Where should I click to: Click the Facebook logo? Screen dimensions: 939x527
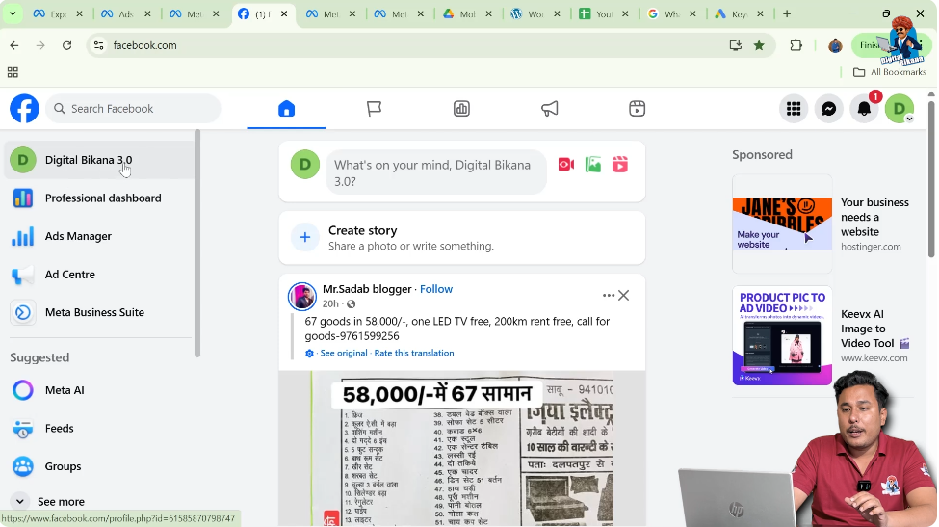click(24, 109)
